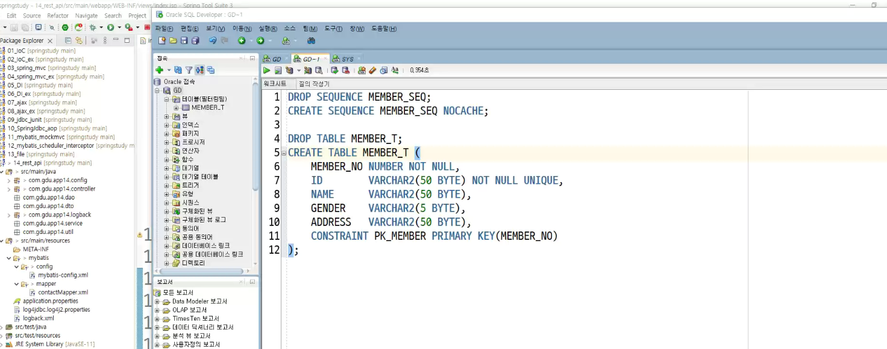The image size is (887, 349).
Task: Click the To Upper/Lower/InitCap icon
Action: click(x=395, y=71)
